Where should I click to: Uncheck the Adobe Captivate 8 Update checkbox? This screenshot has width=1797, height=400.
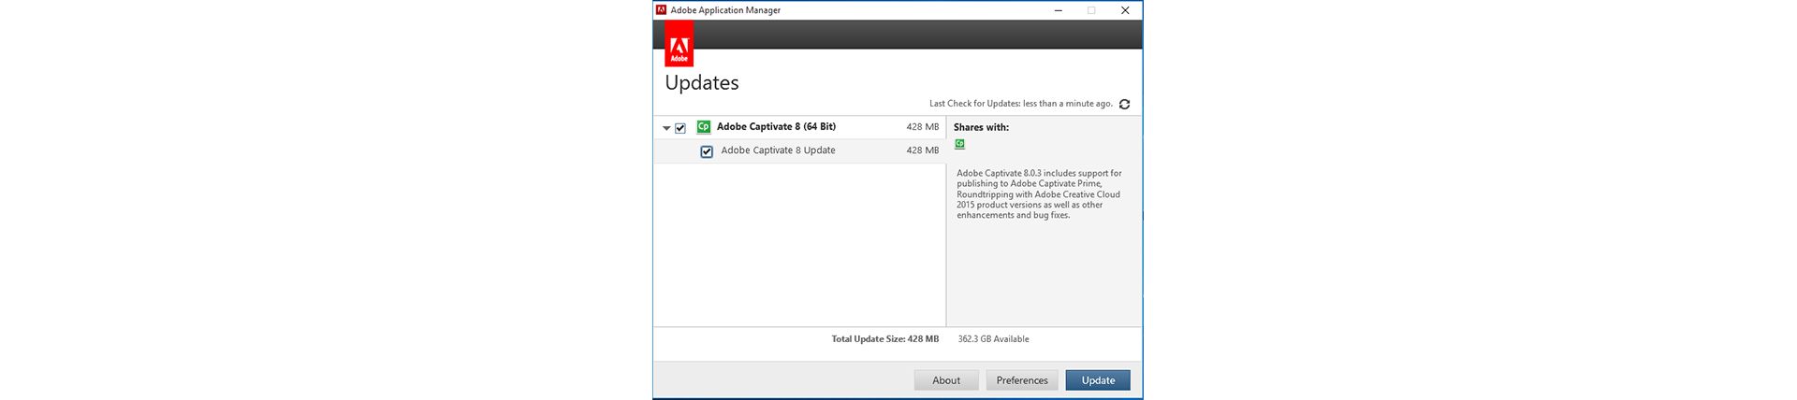pyautogui.click(x=707, y=151)
